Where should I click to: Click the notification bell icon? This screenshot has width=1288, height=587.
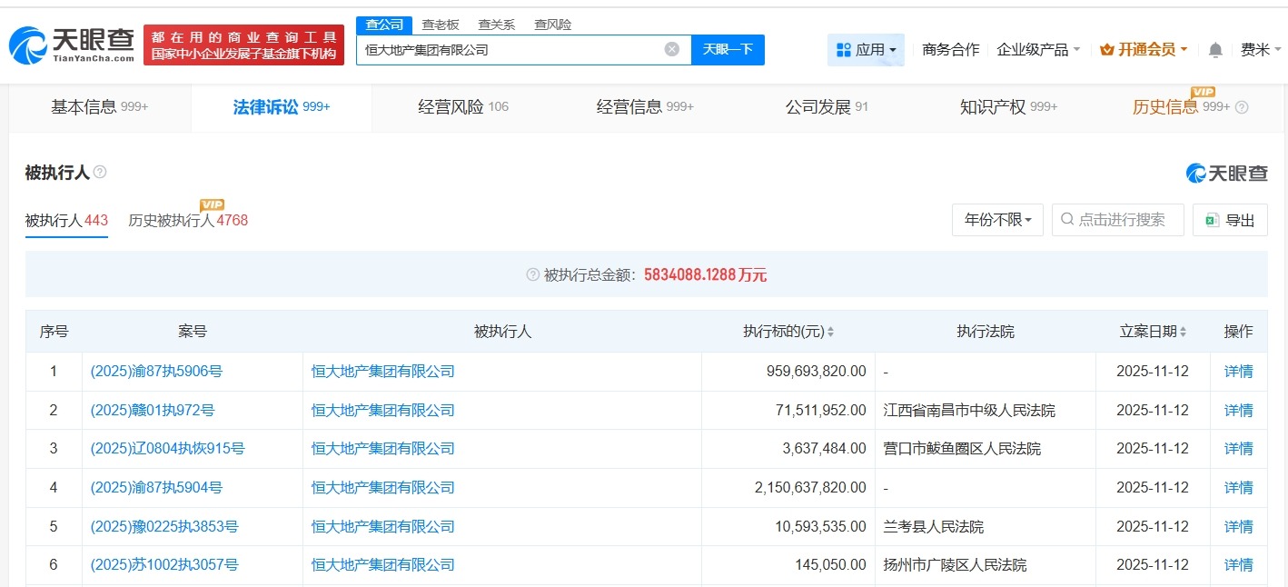[1215, 50]
